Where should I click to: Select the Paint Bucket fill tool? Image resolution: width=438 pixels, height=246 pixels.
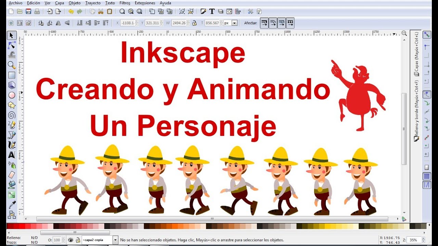[12, 185]
